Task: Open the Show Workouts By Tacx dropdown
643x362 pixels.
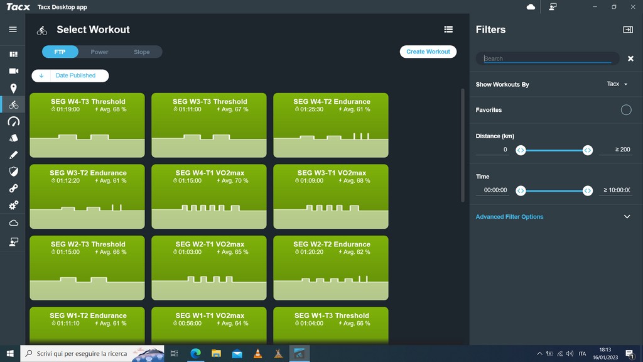Action: click(x=617, y=84)
